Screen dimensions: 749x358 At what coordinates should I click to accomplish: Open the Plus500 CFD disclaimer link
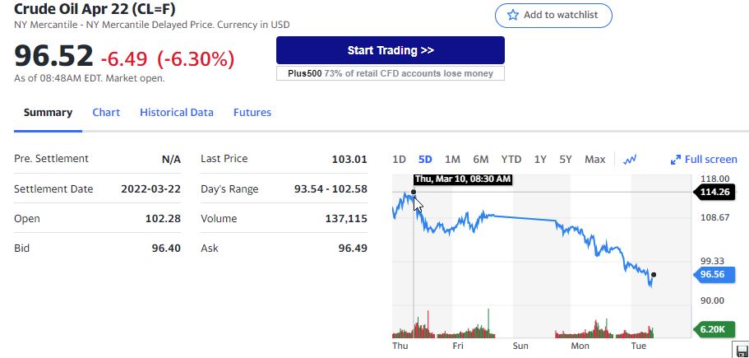coord(390,73)
